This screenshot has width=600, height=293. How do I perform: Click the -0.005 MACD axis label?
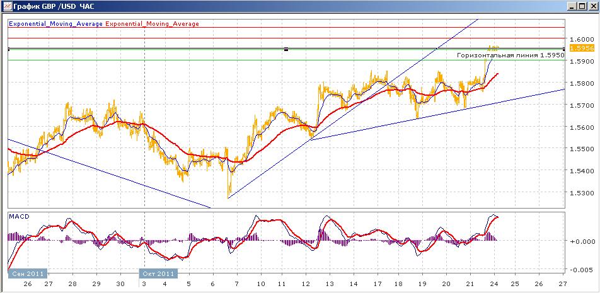(583, 270)
